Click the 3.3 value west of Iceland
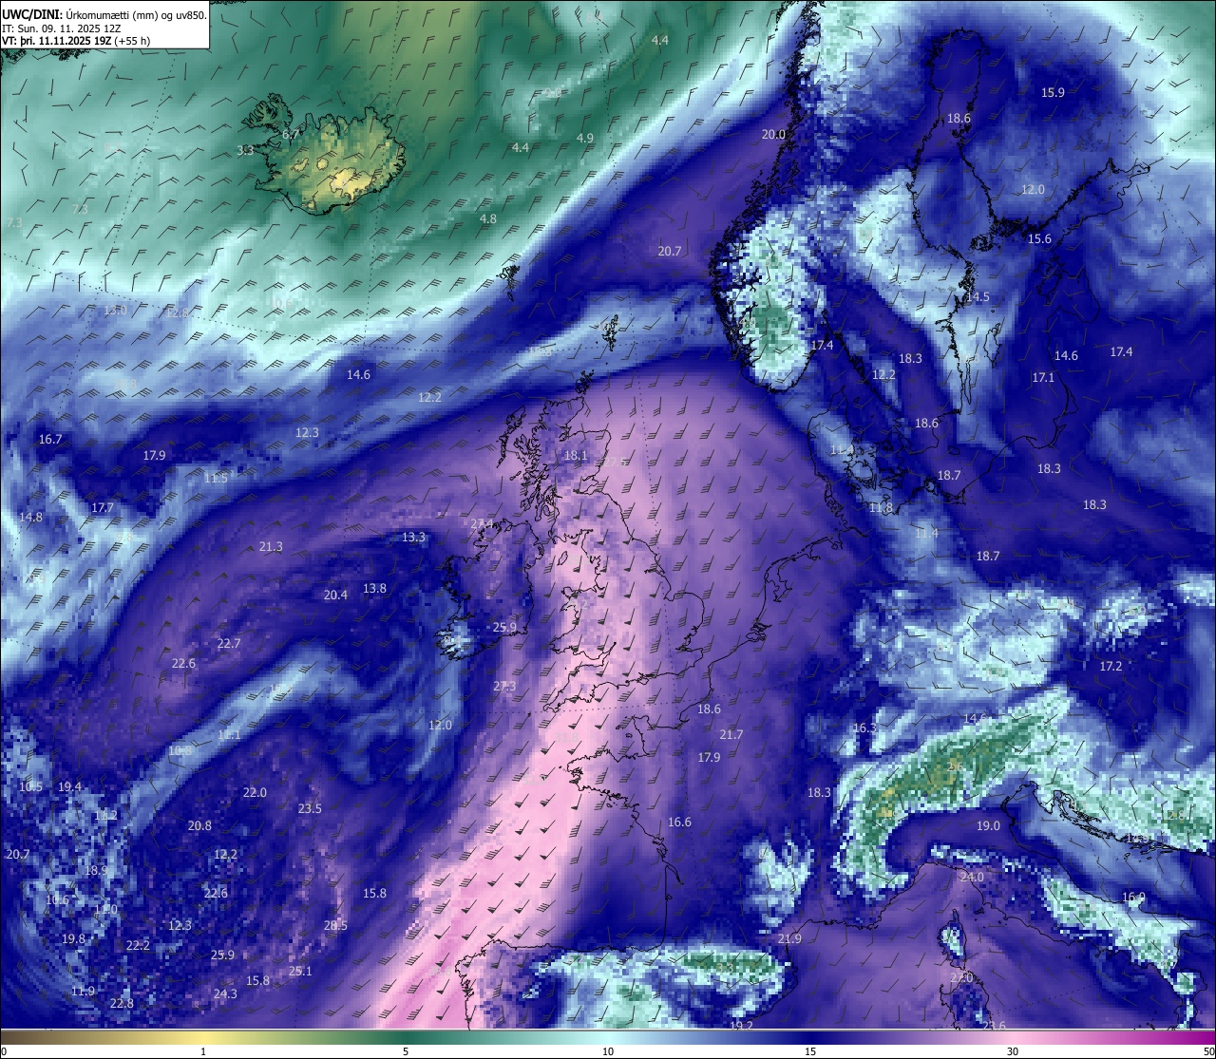The image size is (1216, 1059). [245, 150]
